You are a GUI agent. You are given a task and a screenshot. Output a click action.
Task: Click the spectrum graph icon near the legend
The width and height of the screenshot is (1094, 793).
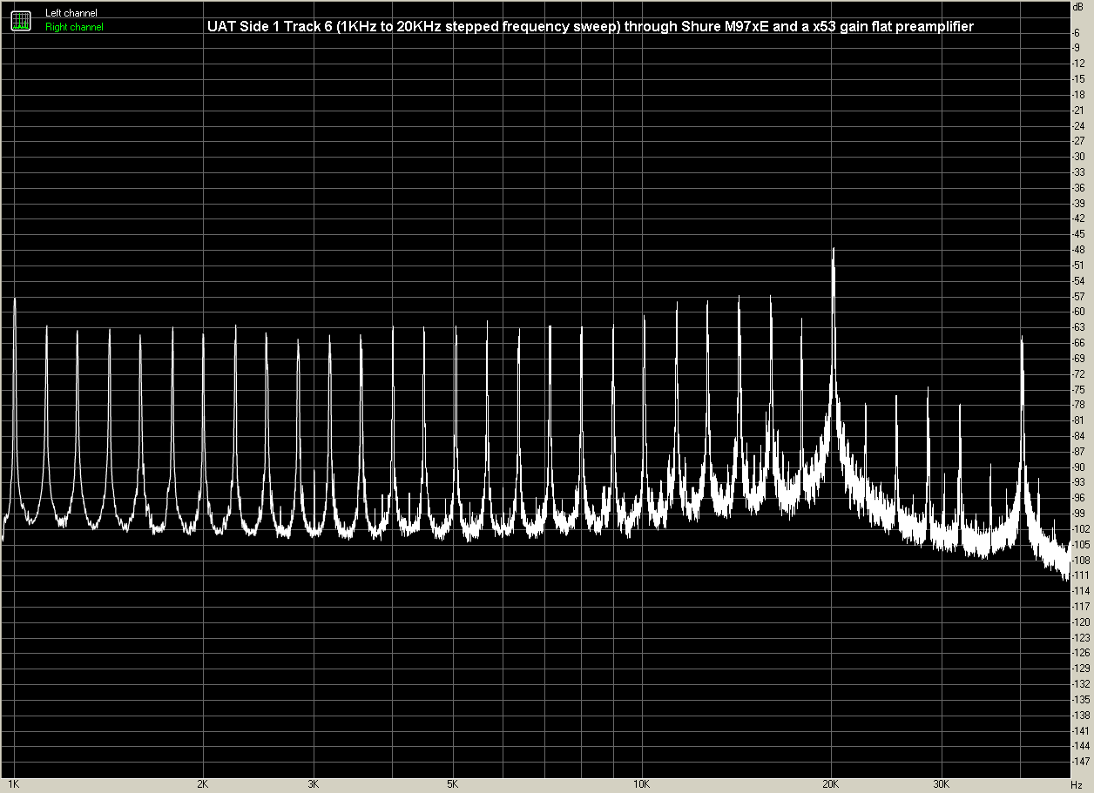(x=21, y=20)
